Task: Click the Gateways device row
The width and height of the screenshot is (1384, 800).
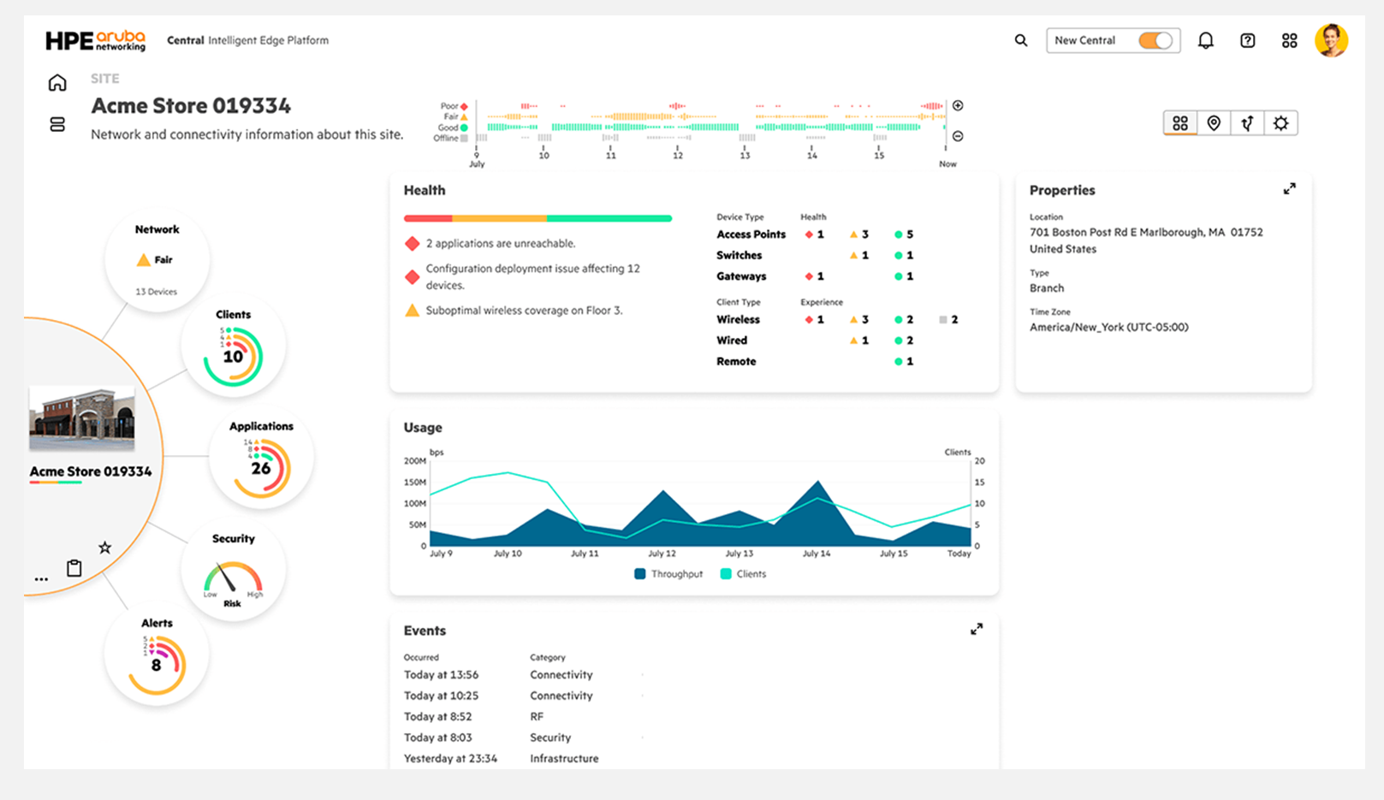Action: 816,276
